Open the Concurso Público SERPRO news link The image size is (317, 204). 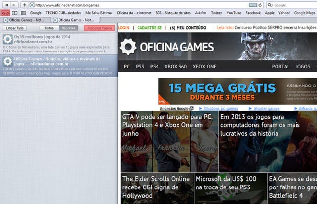point(275,27)
